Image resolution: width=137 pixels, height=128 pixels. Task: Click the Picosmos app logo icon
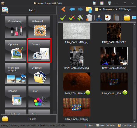pyautogui.click(x=3, y=3)
